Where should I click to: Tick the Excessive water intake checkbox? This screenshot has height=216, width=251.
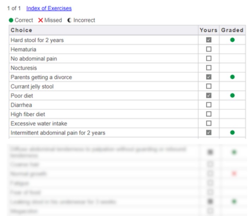(x=209, y=123)
